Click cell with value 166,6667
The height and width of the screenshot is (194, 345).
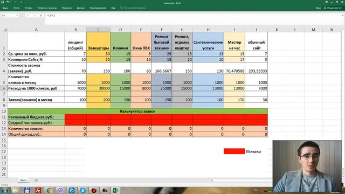click(x=162, y=68)
